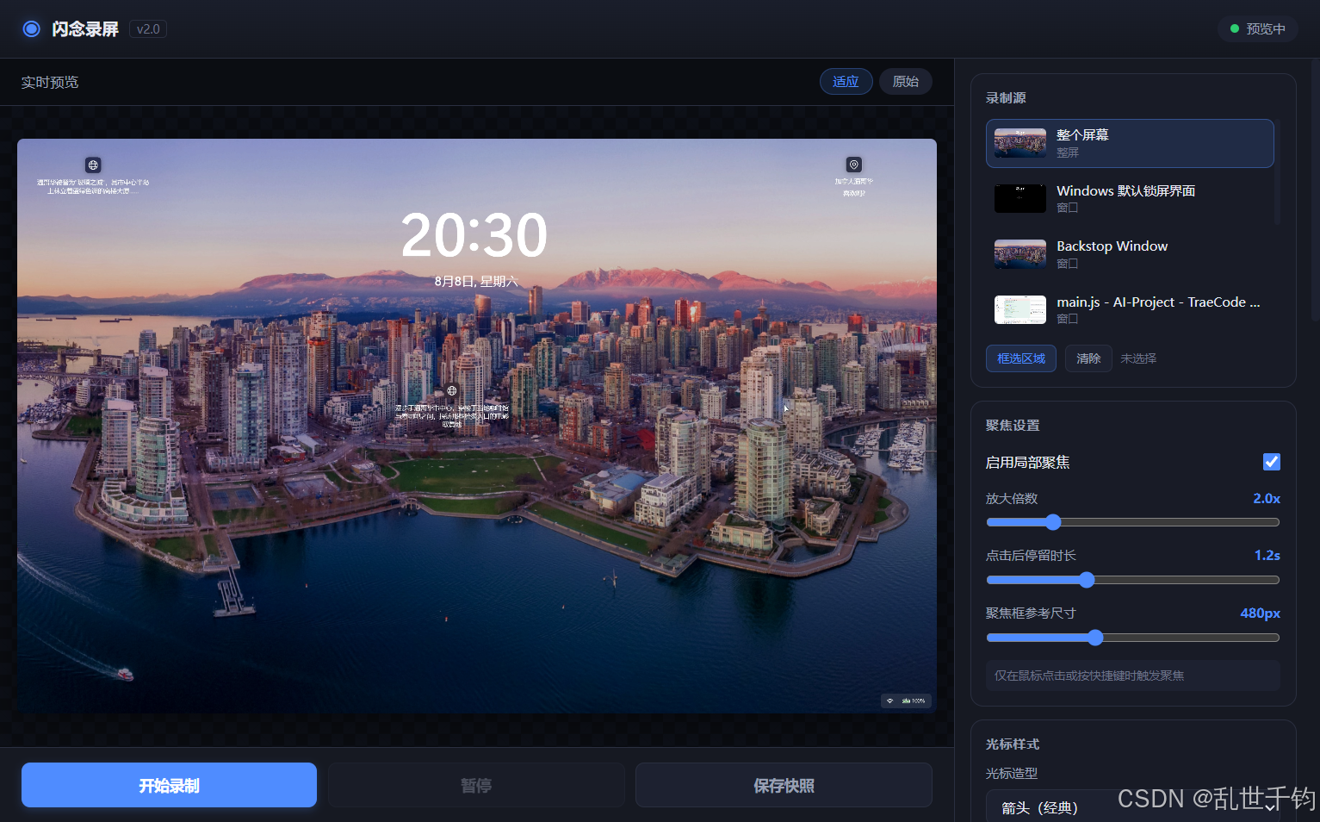Click the 保存快照 button
The height and width of the screenshot is (822, 1320).
[x=784, y=785]
